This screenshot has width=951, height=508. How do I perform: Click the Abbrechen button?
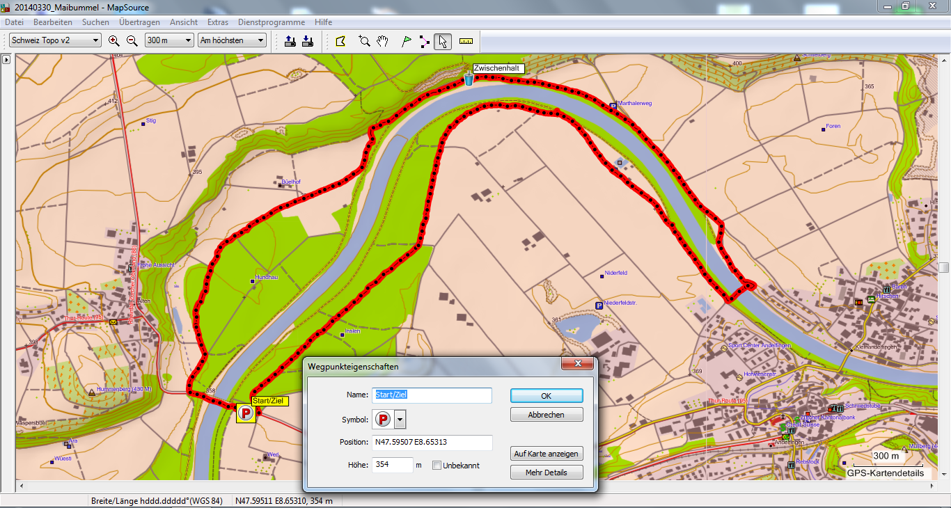[547, 415]
